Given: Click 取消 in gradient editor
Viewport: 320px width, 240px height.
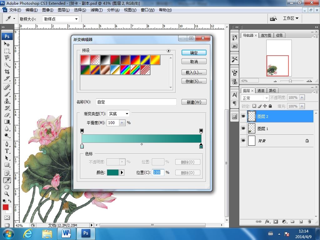Looking at the screenshot, I should 194,62.
